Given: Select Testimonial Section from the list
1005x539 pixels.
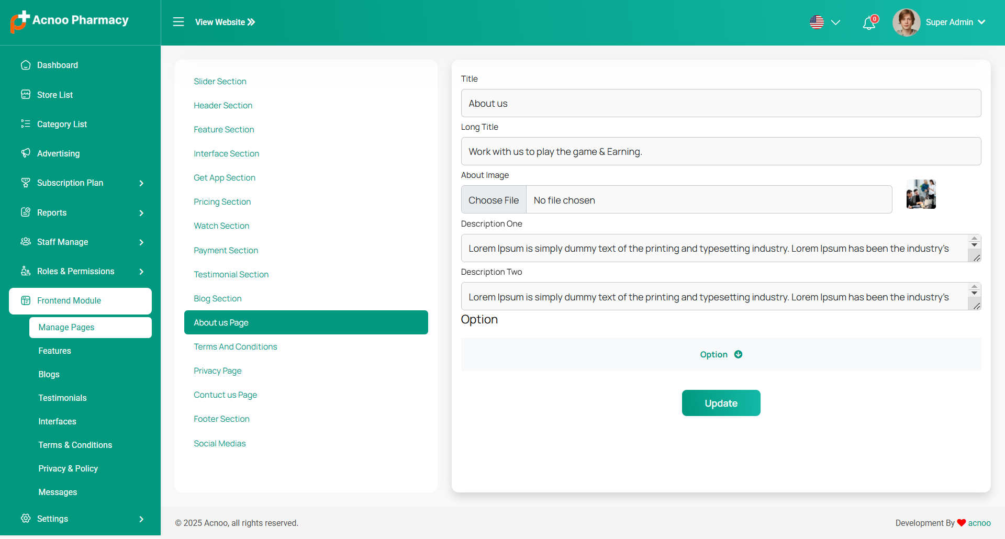Looking at the screenshot, I should (231, 275).
